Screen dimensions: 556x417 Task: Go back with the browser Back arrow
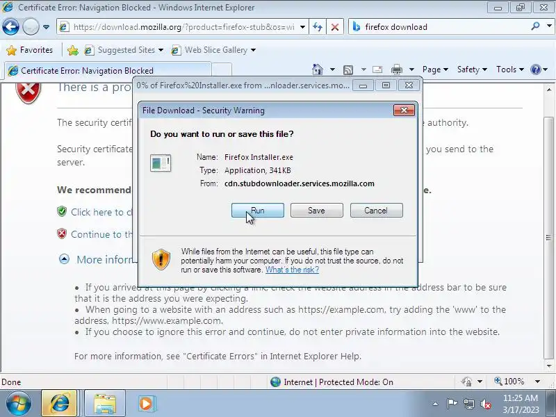click(x=10, y=26)
